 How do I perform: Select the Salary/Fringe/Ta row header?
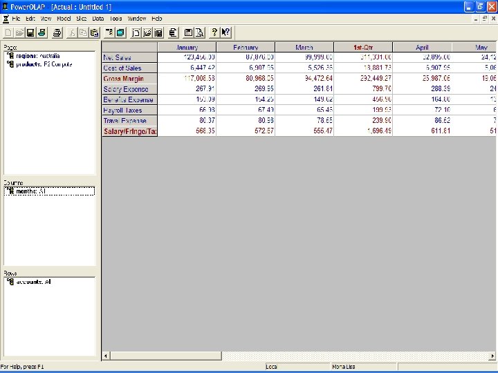tap(129, 131)
